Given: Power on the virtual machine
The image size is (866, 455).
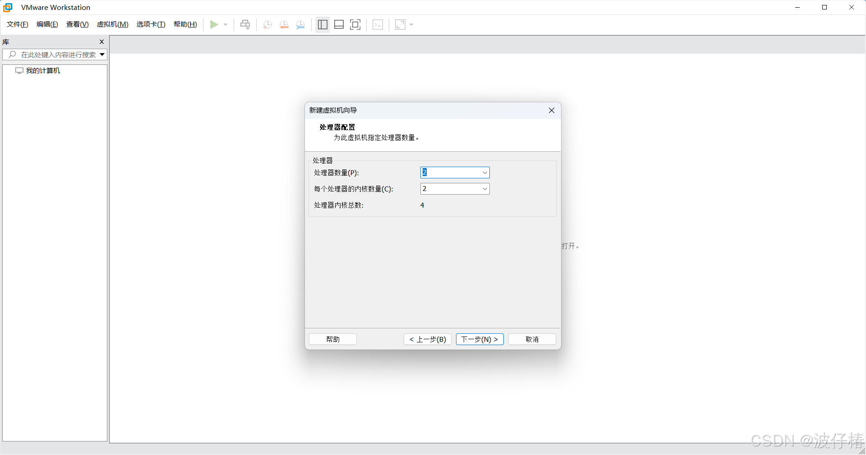Looking at the screenshot, I should click(x=215, y=25).
